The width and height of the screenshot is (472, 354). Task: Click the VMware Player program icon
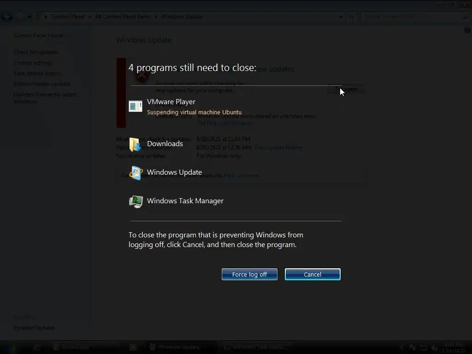click(x=136, y=106)
